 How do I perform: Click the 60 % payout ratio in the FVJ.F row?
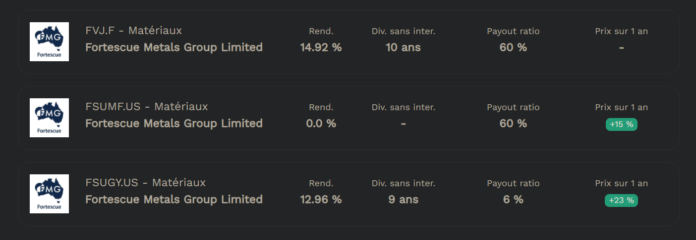(513, 47)
